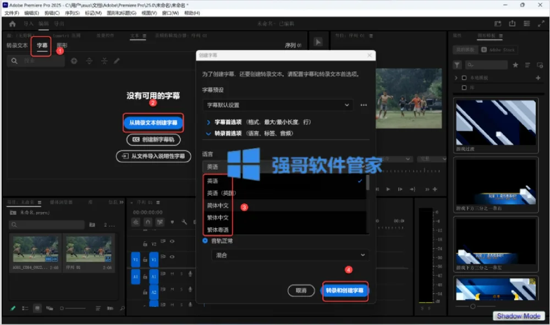Click create captions from transcript button
550x325 pixels.
(x=153, y=122)
